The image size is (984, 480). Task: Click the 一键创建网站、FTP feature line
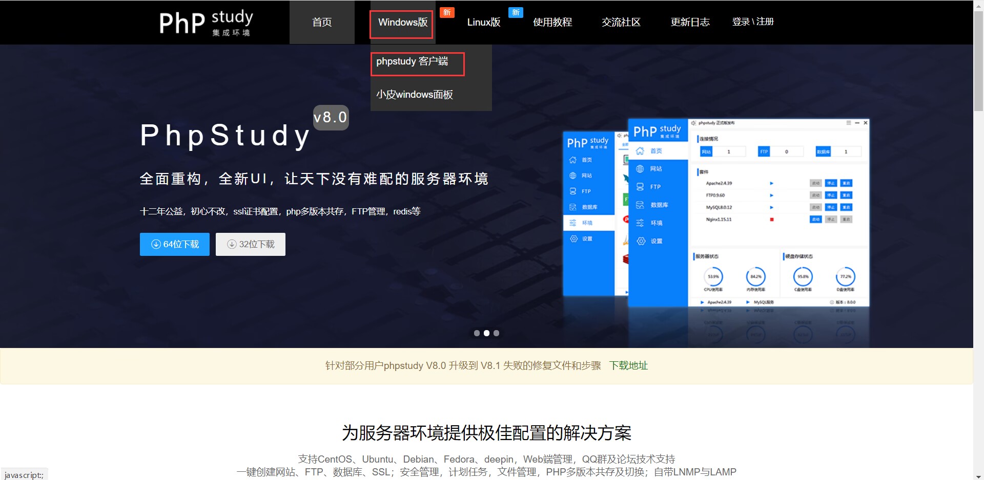(486, 472)
